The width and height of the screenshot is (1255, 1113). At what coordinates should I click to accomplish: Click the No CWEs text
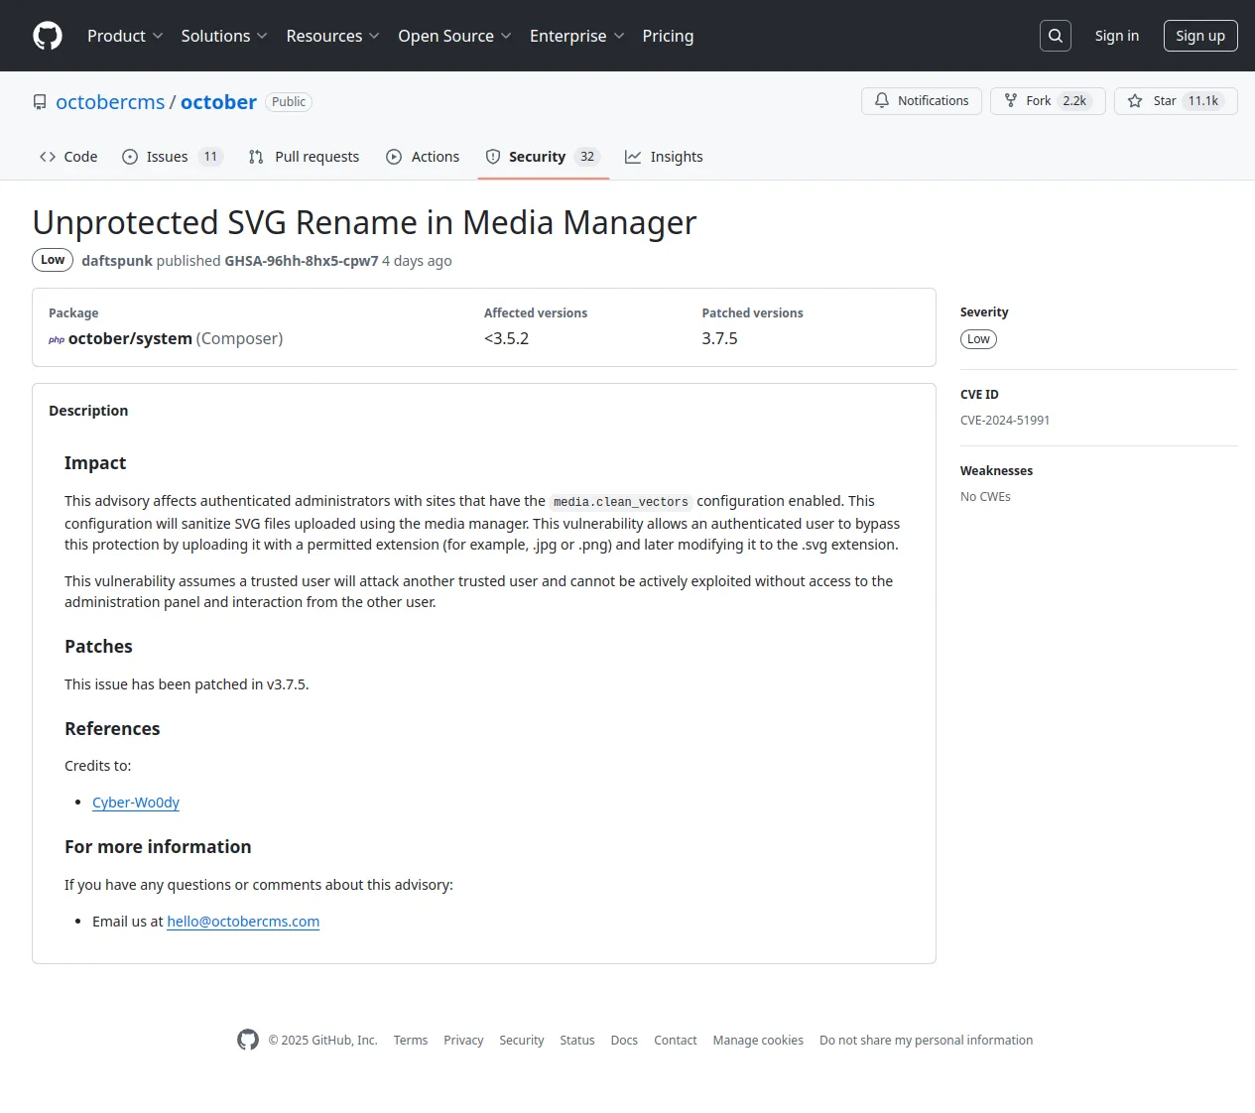(x=985, y=497)
